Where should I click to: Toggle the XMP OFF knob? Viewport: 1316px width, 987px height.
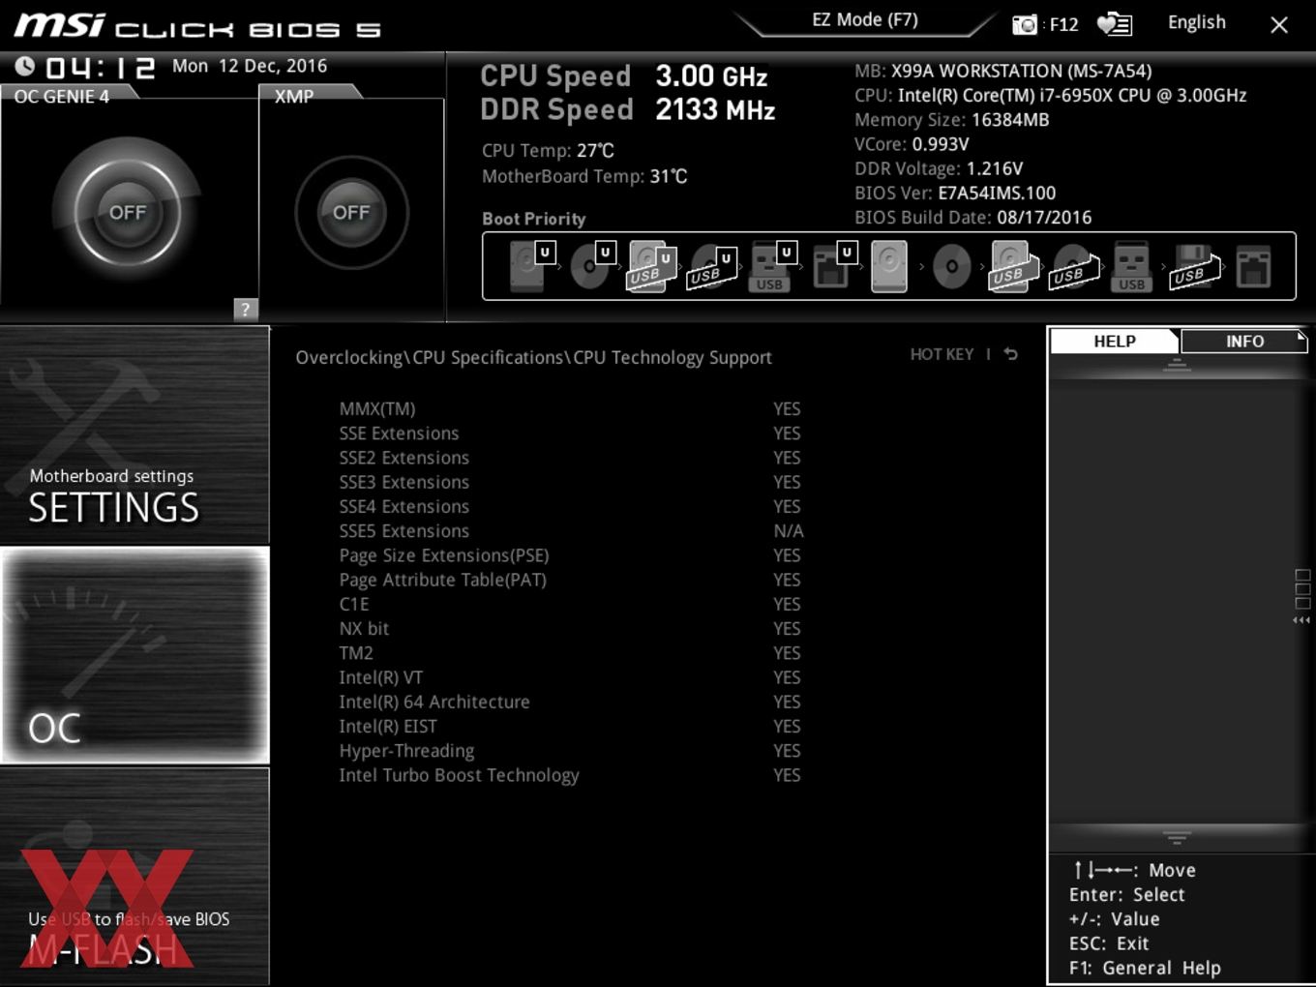coord(351,212)
